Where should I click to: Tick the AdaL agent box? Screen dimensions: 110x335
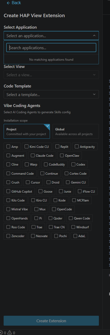(75, 236)
